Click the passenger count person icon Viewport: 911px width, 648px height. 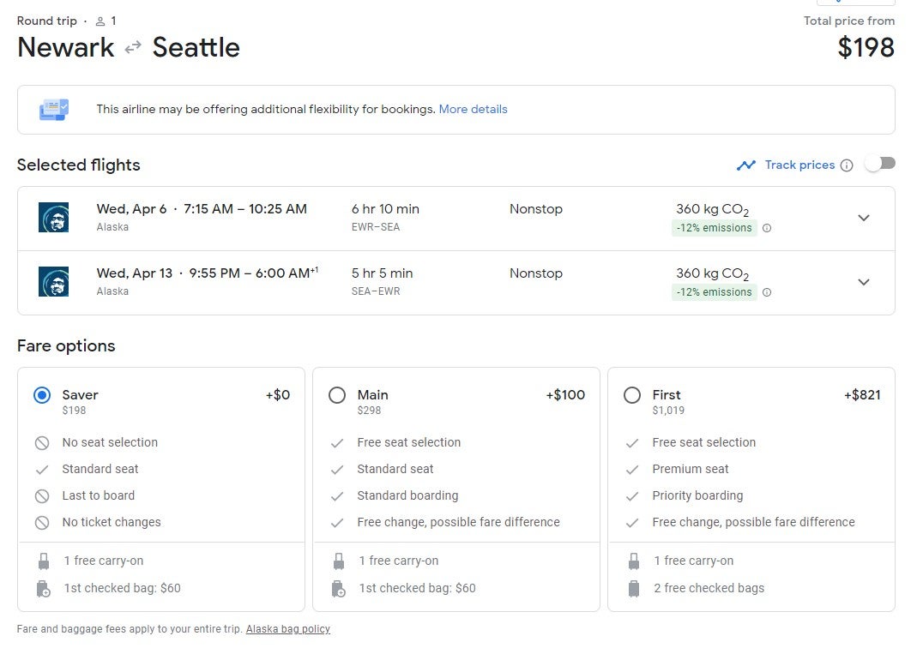pos(100,21)
